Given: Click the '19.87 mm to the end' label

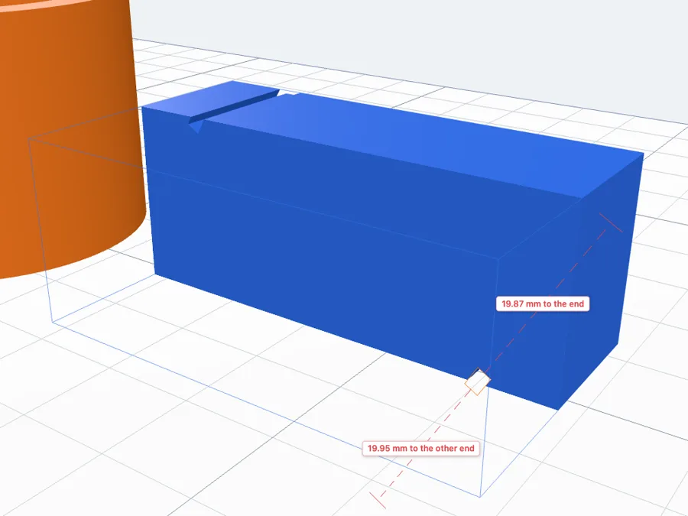Looking at the screenshot, I should (x=542, y=303).
